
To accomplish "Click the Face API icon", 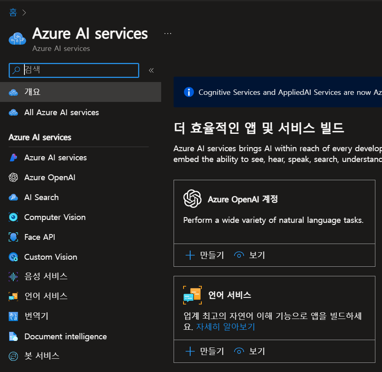I will coord(13,237).
